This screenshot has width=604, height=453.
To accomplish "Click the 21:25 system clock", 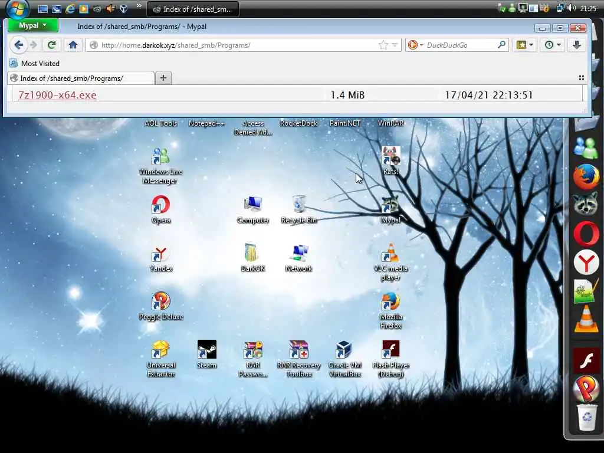I will click(588, 8).
